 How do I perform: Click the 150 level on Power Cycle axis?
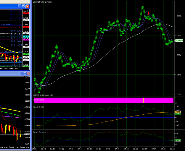point(177,106)
